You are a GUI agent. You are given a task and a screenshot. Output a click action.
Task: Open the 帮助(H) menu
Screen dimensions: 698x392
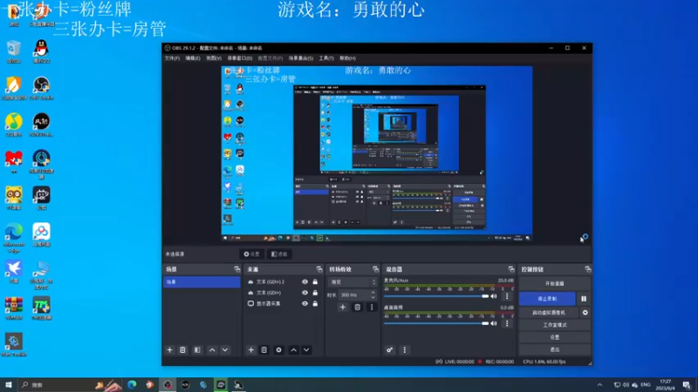(347, 58)
